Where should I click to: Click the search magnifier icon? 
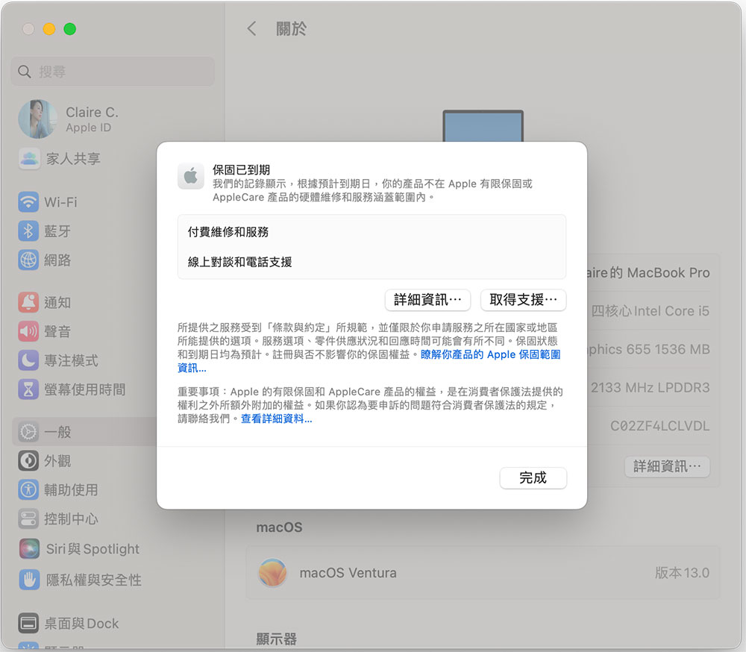pos(25,72)
